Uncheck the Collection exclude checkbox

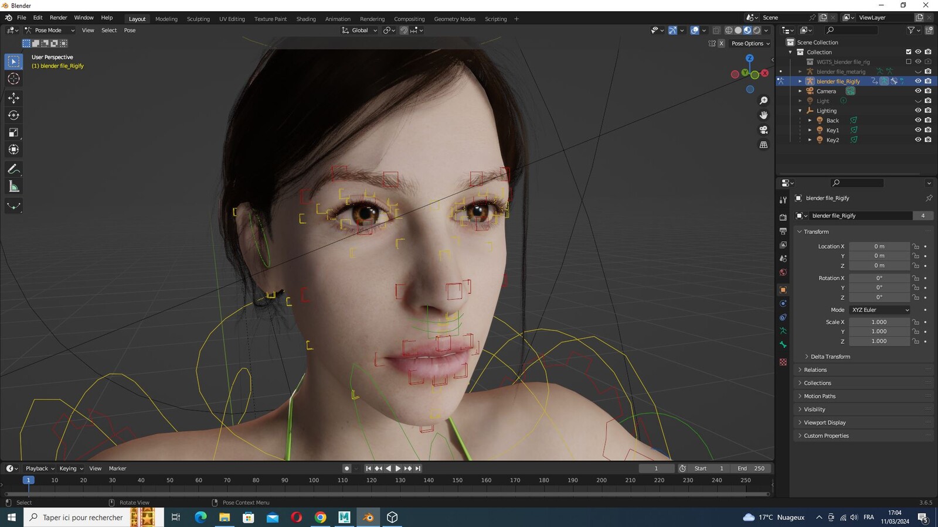click(x=909, y=52)
